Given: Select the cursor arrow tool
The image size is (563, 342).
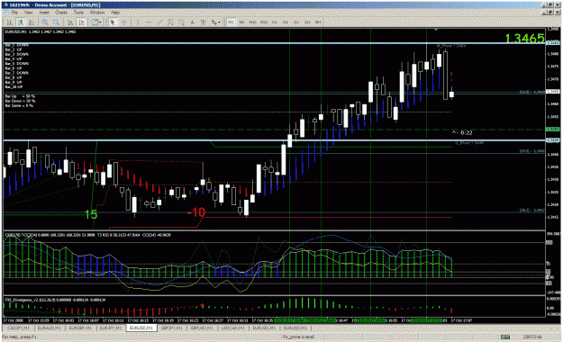Looking at the screenshot, I should [113, 22].
